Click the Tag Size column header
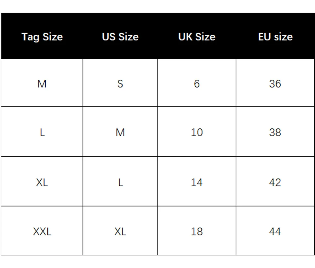 click(42, 36)
